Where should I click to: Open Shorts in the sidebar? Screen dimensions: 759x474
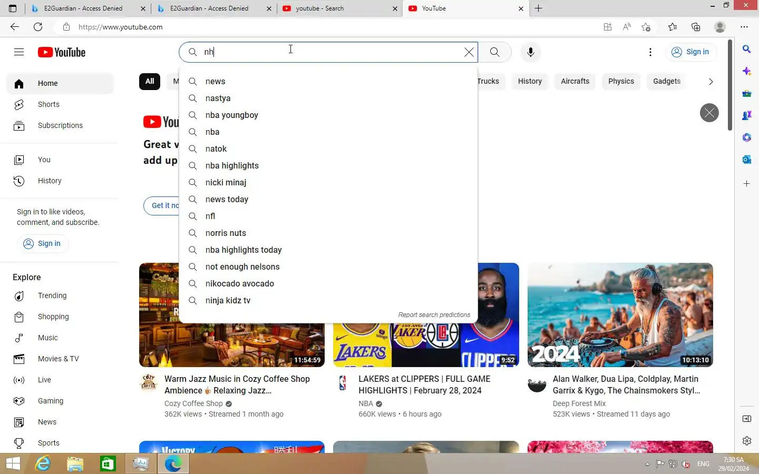click(x=60, y=104)
